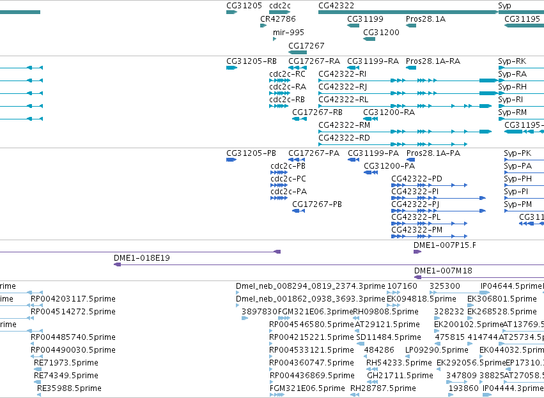The width and height of the screenshot is (544, 398).
Task: Click the CG31195 gene label
Action: click(522, 19)
